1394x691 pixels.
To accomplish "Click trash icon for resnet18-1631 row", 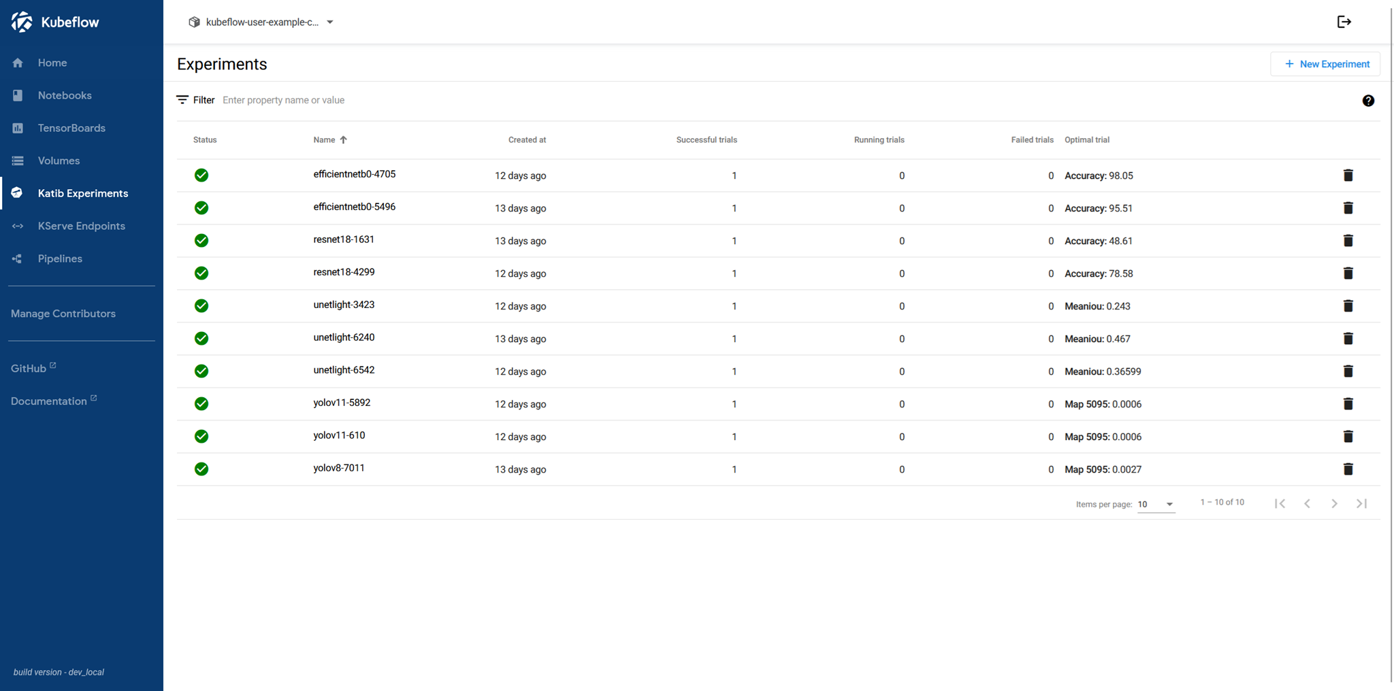I will pos(1348,241).
